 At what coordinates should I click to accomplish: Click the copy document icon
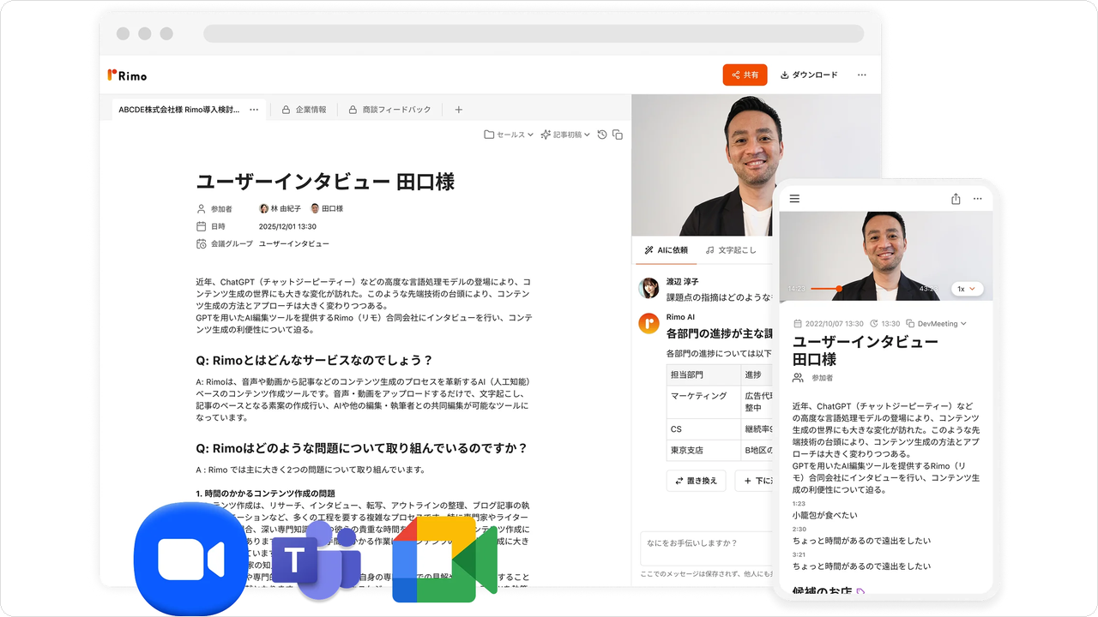click(x=618, y=135)
